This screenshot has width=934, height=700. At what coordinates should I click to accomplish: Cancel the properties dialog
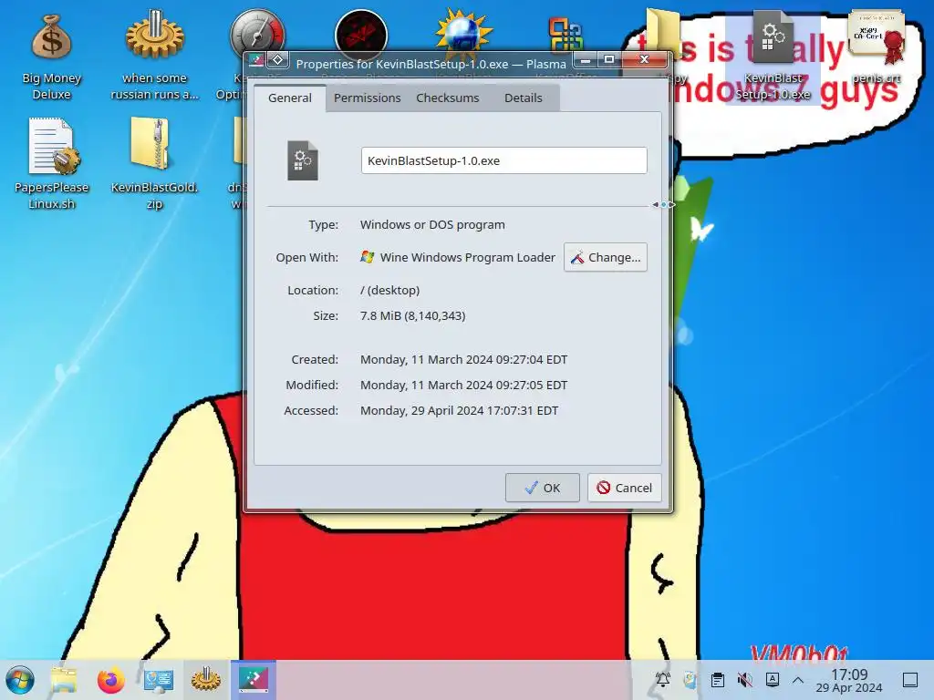(624, 488)
